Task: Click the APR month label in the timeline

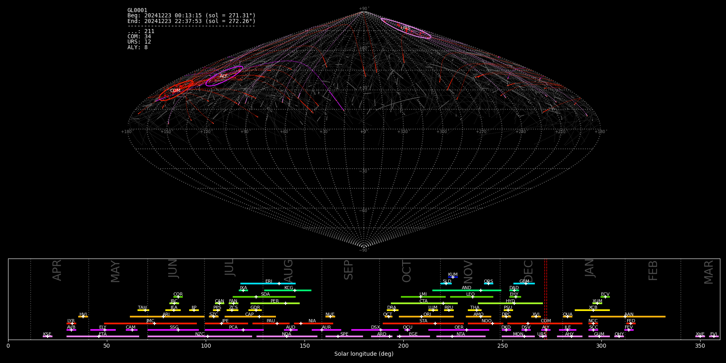Action: click(57, 270)
